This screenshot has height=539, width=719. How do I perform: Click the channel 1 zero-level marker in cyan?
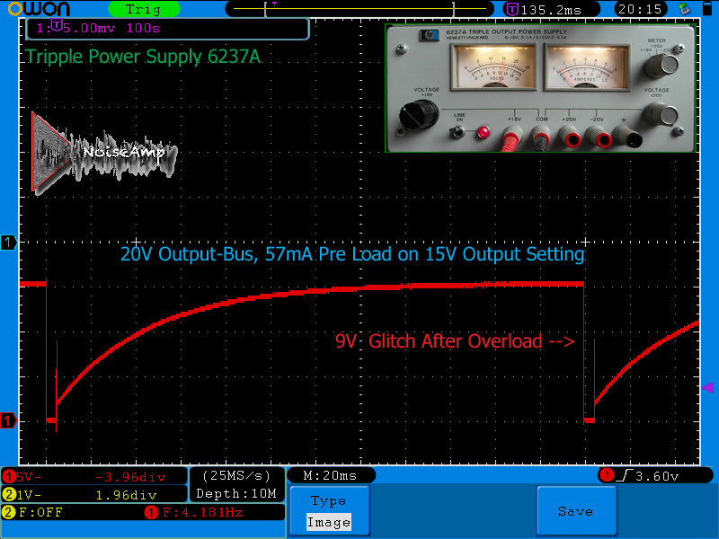8,242
